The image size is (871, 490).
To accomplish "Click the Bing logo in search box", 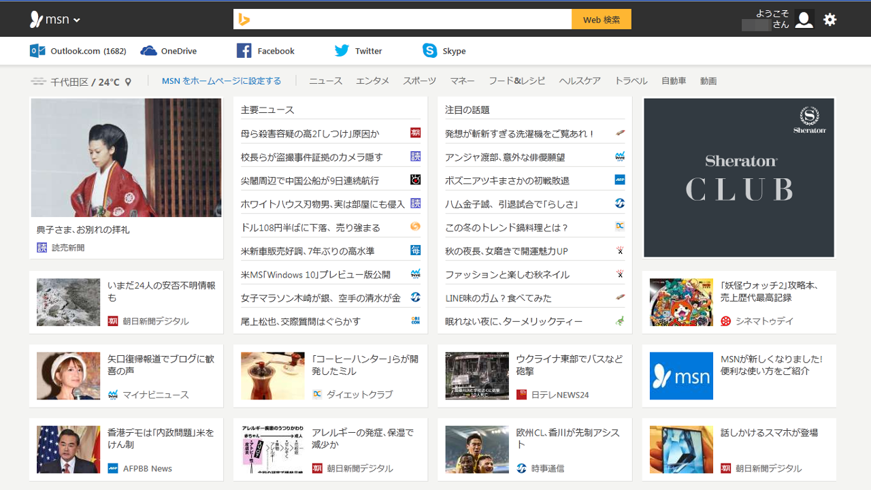I will click(244, 20).
